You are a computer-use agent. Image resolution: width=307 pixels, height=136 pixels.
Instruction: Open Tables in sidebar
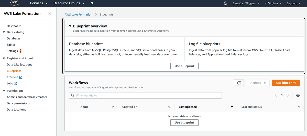click(11, 45)
